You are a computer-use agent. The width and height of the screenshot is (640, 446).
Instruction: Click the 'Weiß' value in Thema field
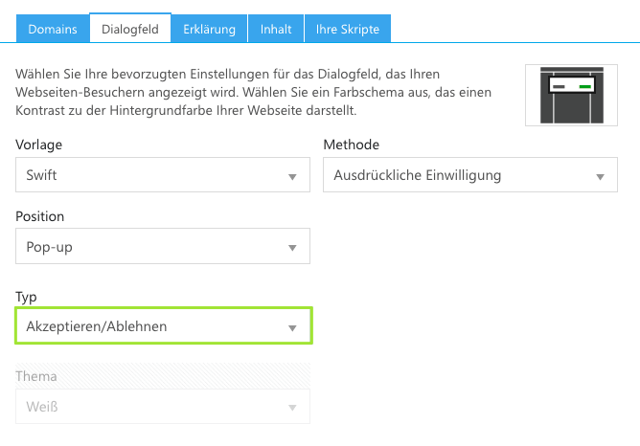point(43,407)
